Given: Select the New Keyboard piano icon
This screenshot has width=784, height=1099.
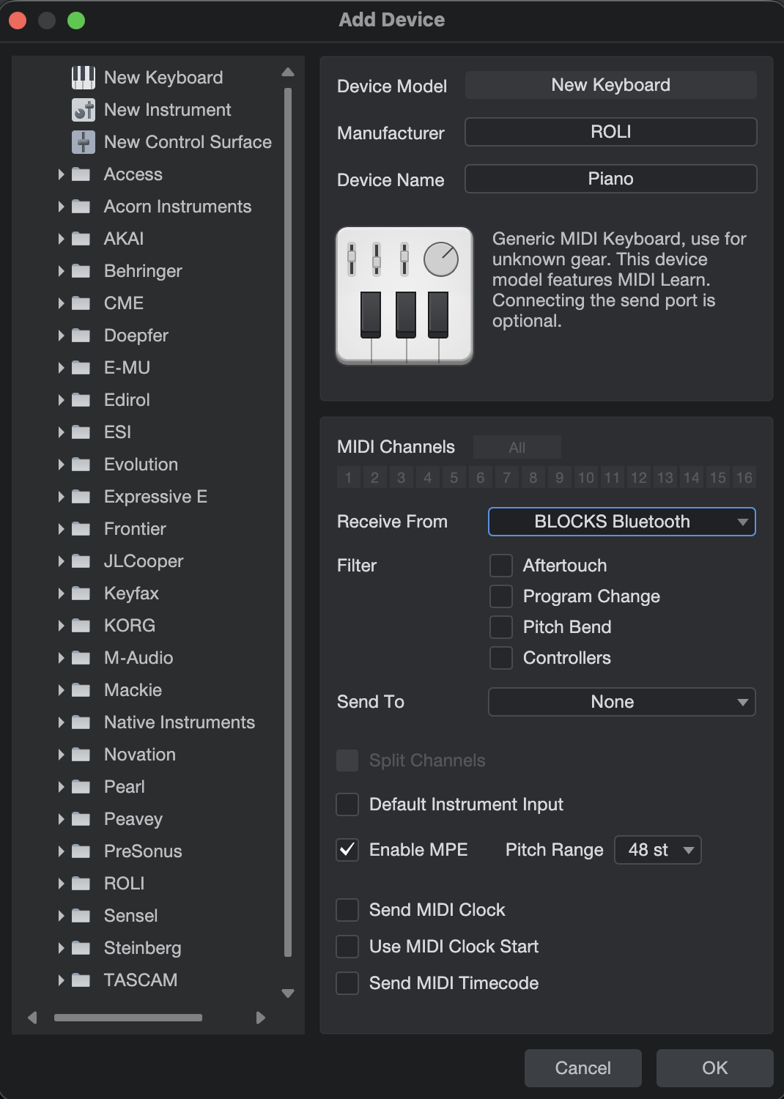Looking at the screenshot, I should pyautogui.click(x=83, y=78).
